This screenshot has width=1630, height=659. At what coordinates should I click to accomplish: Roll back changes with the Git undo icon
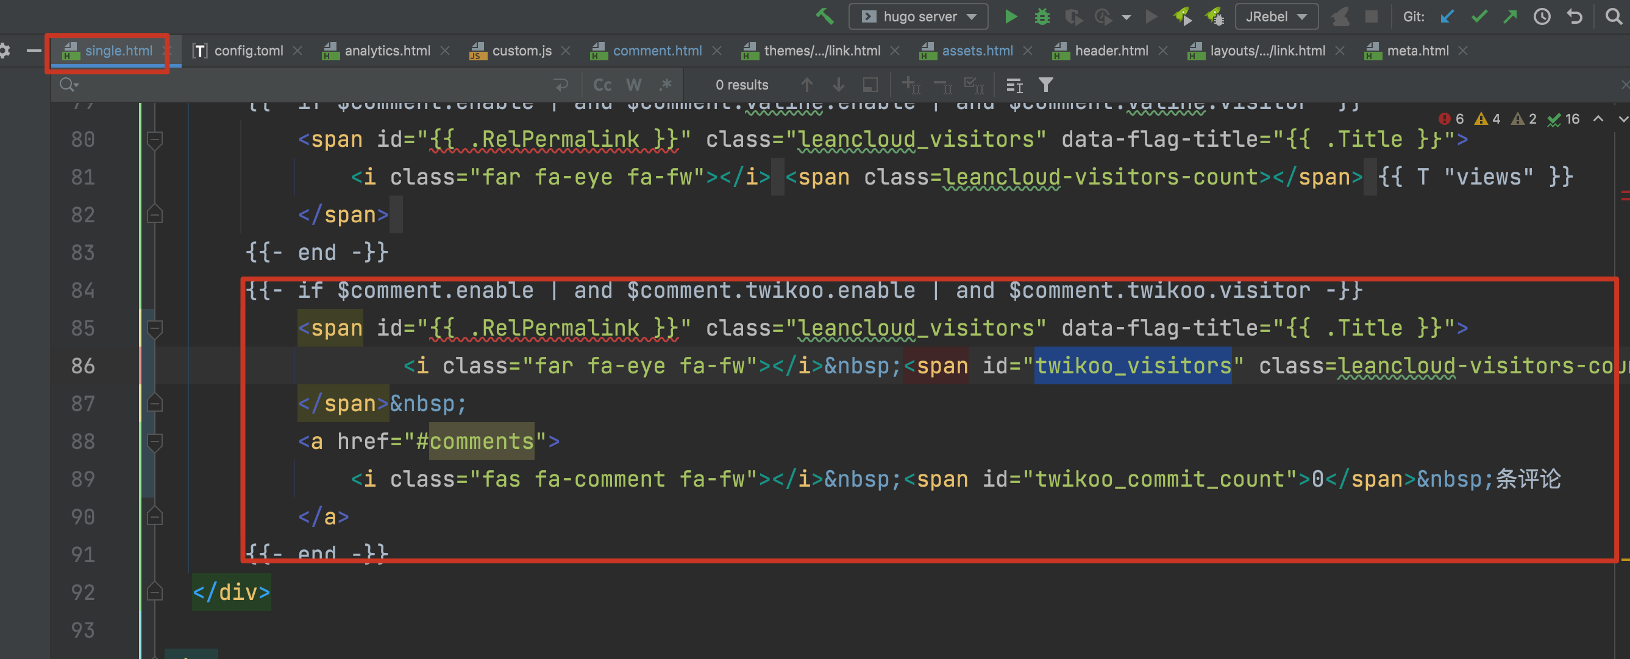[x=1575, y=16]
